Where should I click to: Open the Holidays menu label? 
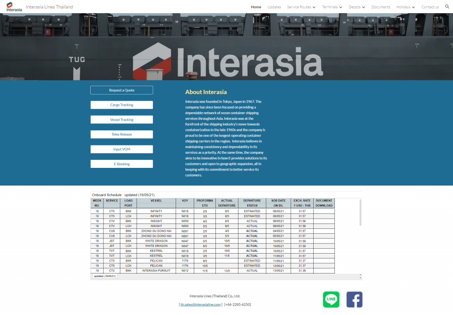[403, 7]
